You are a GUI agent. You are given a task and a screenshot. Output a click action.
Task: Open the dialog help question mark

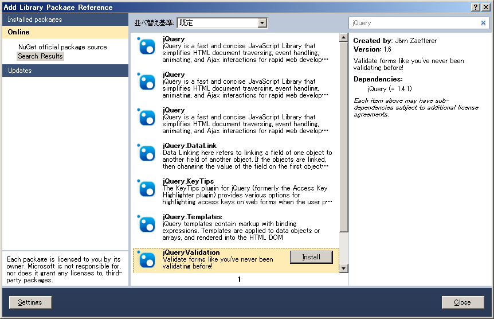[476, 7]
